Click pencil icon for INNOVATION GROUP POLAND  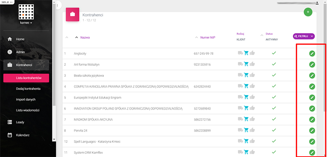click(x=312, y=109)
